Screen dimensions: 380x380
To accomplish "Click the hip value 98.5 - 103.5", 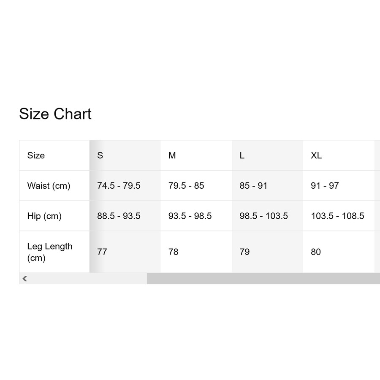I will pyautogui.click(x=263, y=216).
